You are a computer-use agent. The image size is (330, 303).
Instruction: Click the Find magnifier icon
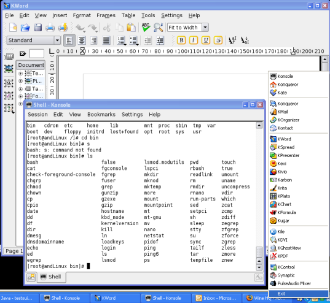pyautogui.click(x=158, y=28)
